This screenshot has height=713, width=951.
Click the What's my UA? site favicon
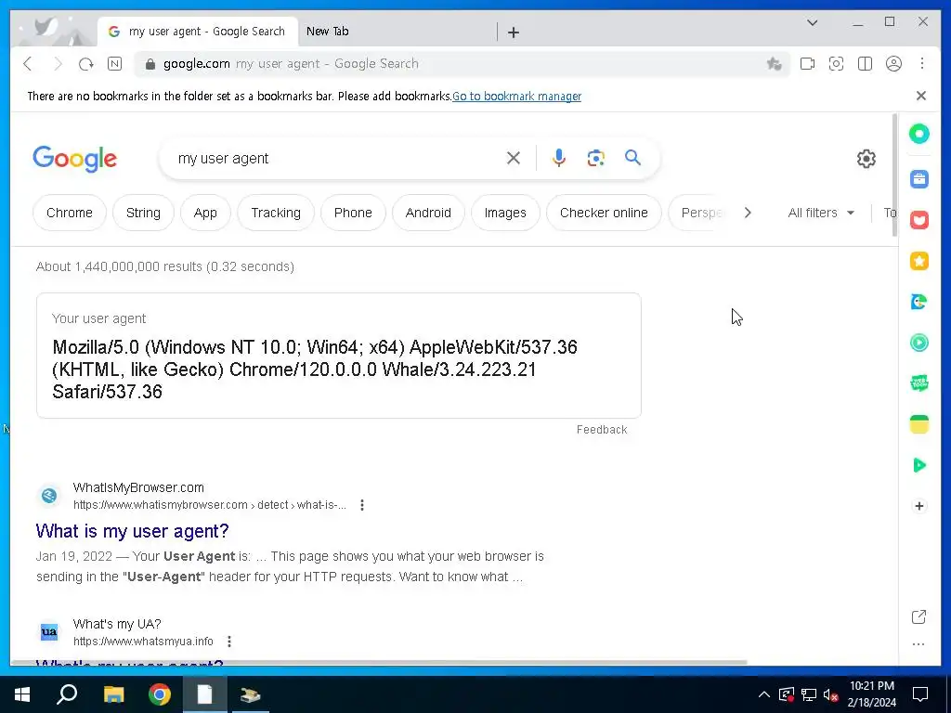[49, 631]
